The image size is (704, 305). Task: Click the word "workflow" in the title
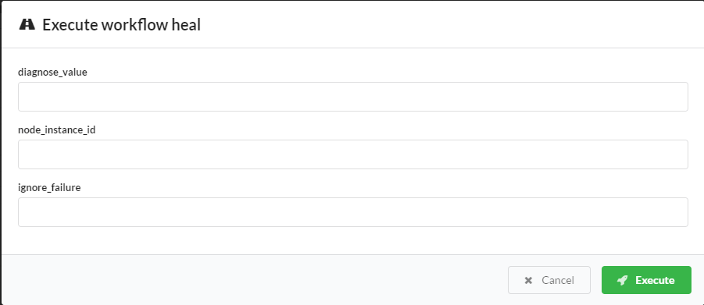[134, 25]
